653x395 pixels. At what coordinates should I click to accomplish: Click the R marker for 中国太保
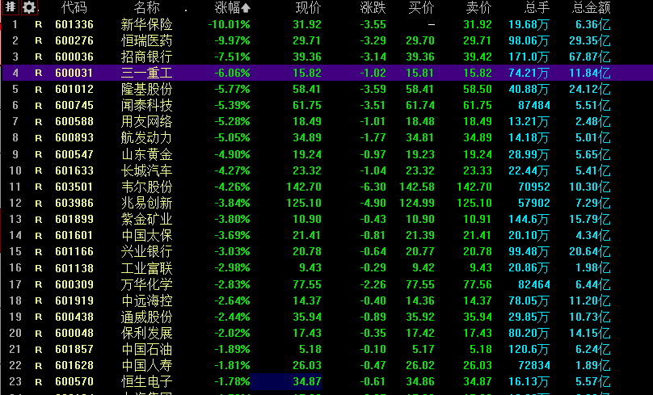pos(39,236)
